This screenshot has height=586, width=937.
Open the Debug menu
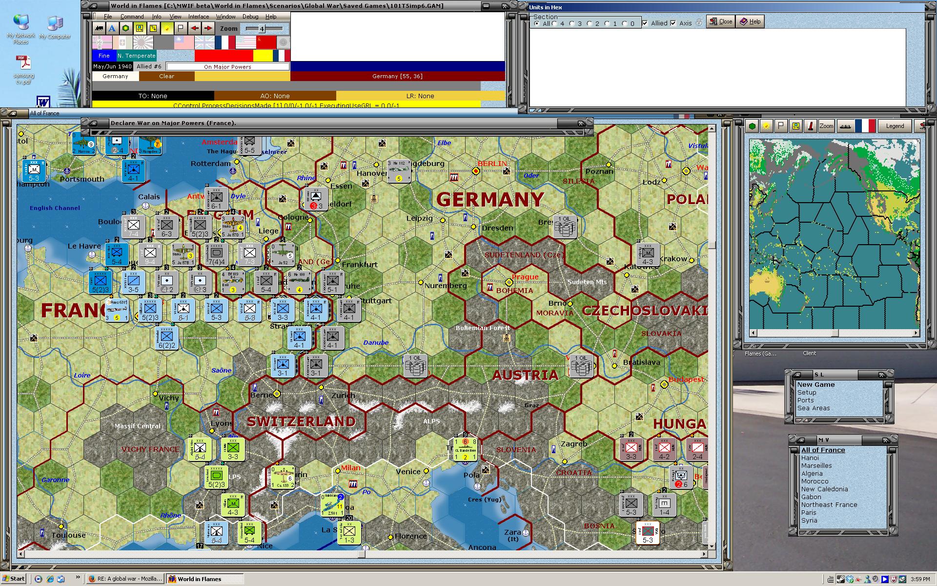[x=250, y=17]
